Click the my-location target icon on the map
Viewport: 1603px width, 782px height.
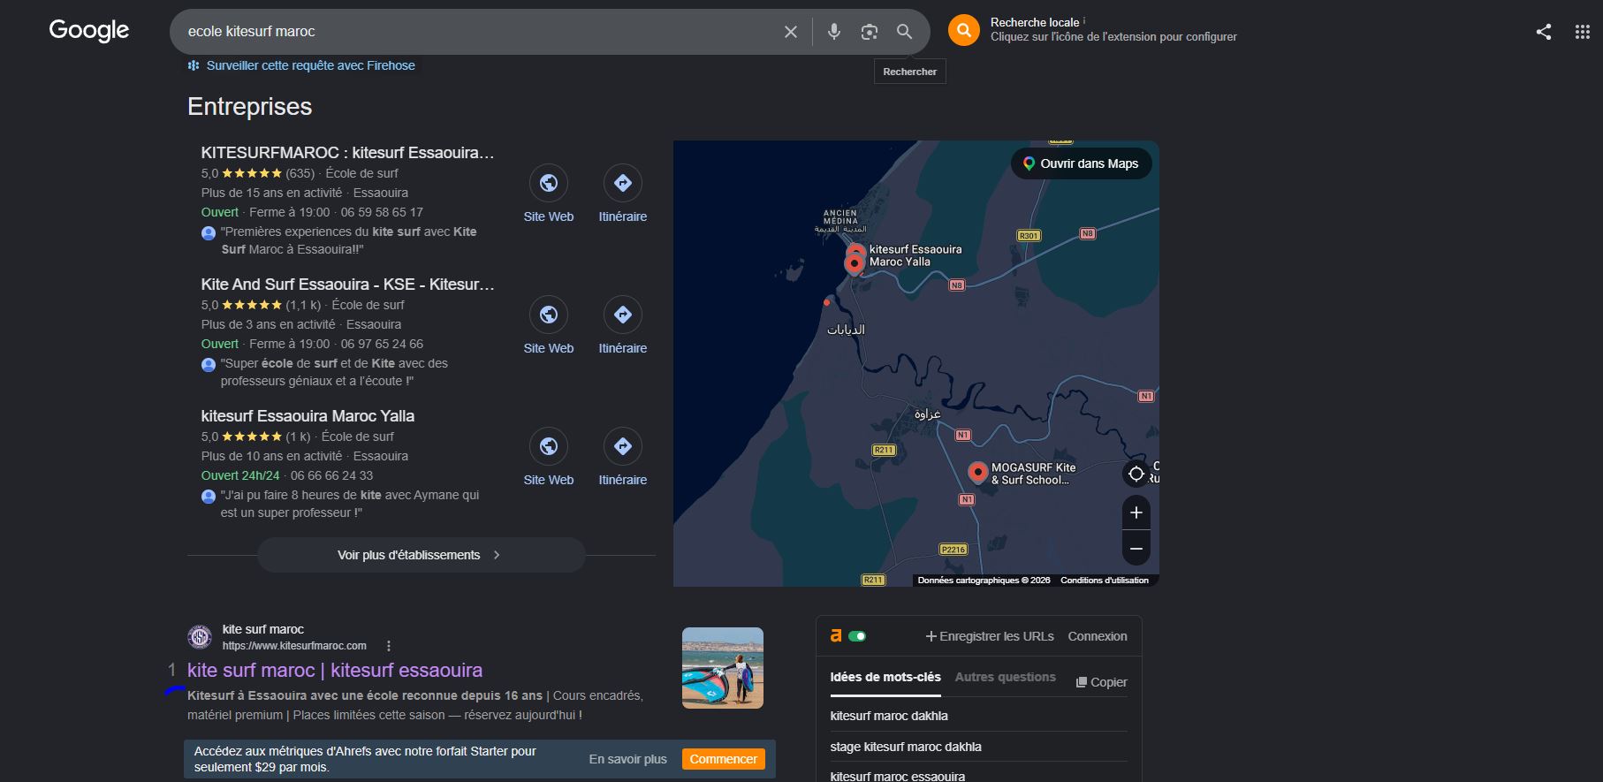(x=1136, y=474)
